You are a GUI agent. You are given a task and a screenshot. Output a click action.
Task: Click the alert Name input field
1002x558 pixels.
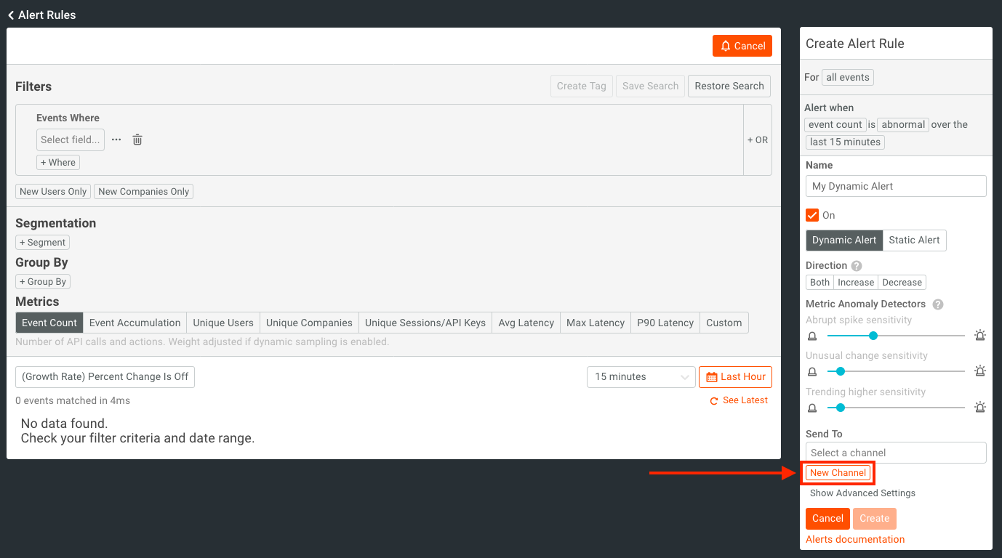[896, 186]
